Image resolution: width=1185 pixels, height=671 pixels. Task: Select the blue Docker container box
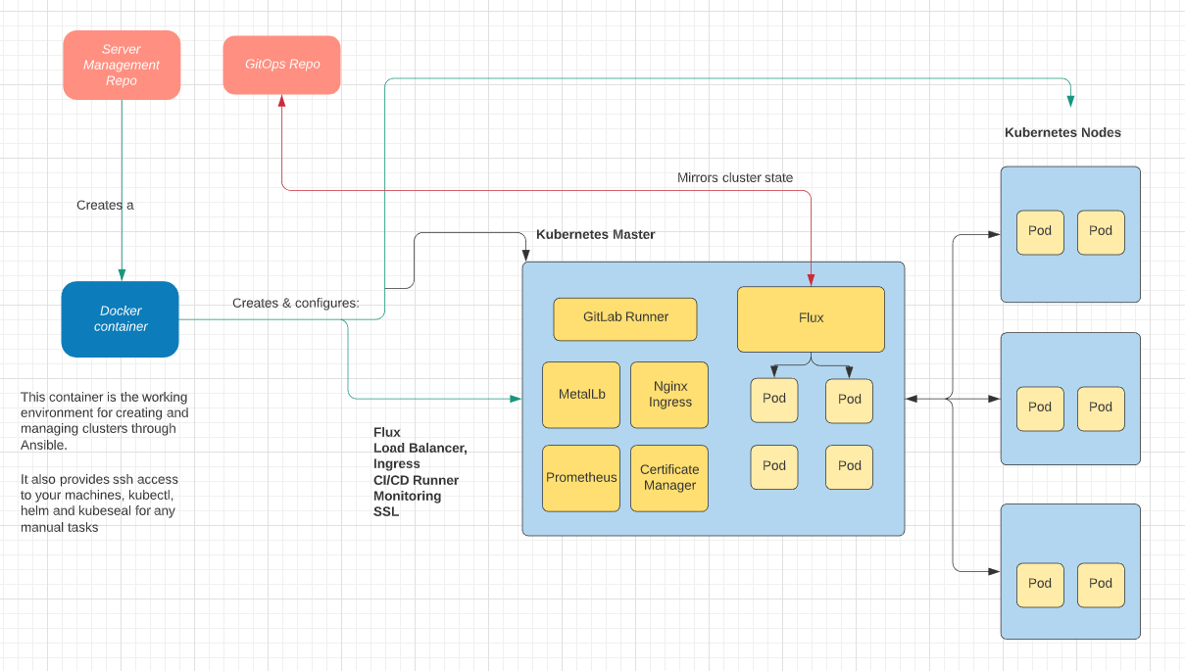[x=120, y=319]
